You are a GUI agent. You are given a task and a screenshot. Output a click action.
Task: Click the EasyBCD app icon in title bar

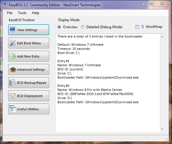pyautogui.click(x=5, y=5)
